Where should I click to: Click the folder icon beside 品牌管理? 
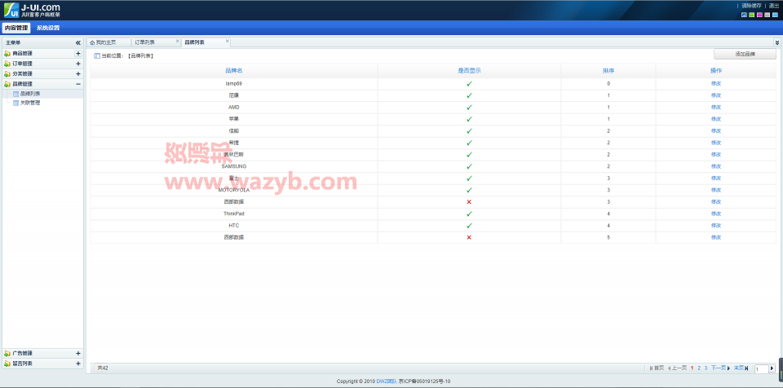(x=7, y=84)
